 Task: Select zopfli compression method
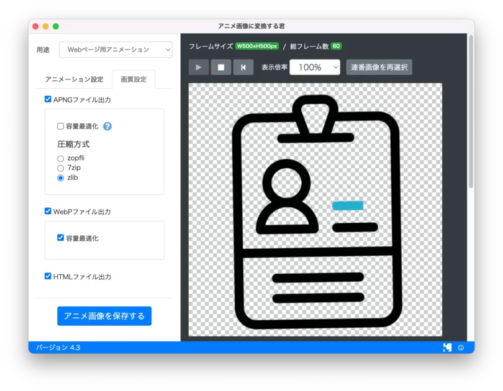(x=61, y=158)
